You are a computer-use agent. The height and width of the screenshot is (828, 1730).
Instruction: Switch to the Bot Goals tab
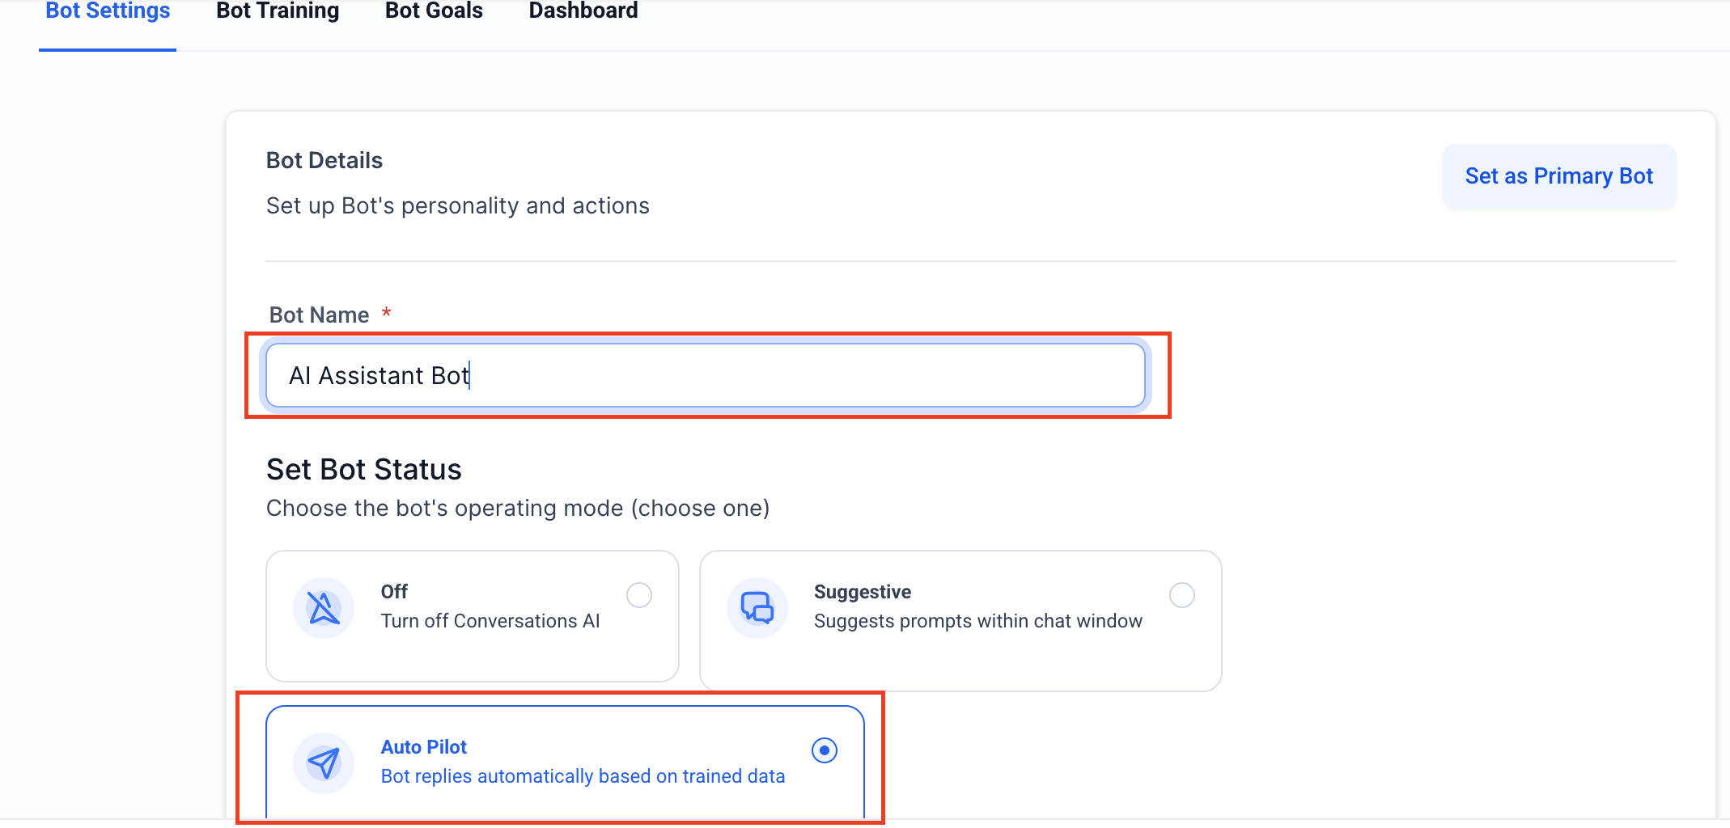click(434, 11)
